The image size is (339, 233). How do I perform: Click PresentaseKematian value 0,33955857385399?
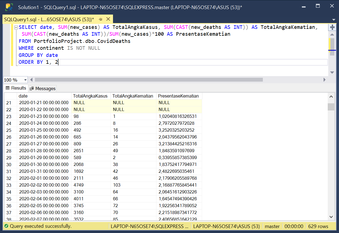click(x=179, y=158)
